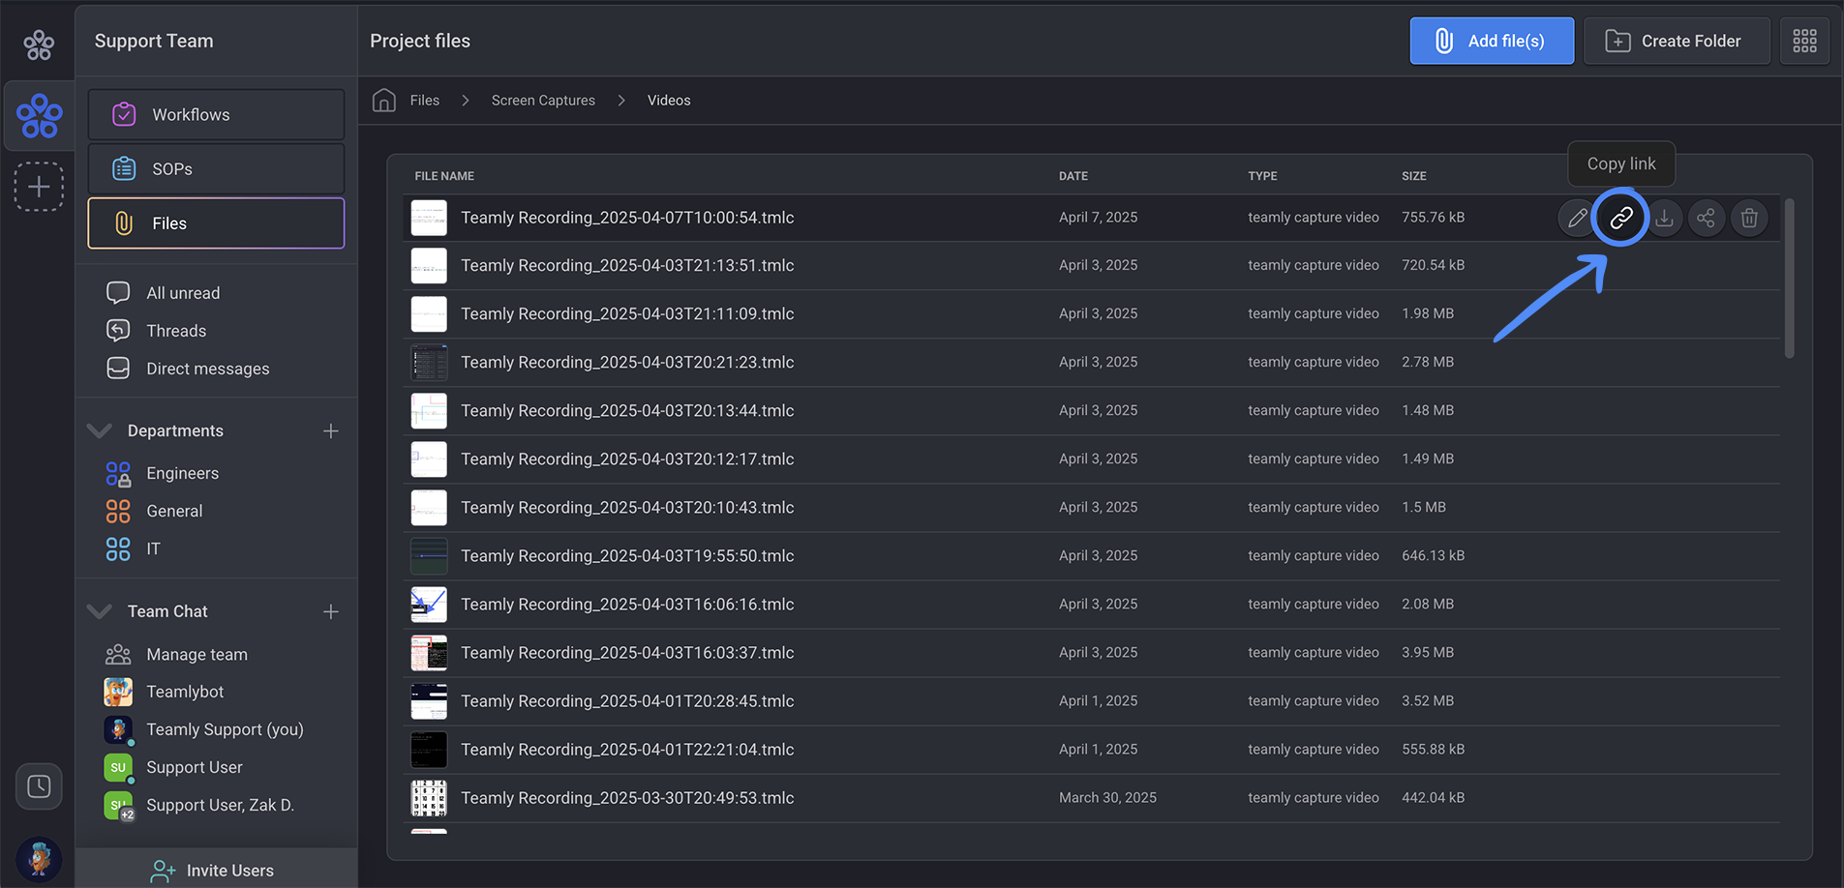Add a new Team Chat with plus
The height and width of the screenshot is (888, 1844).
[331, 611]
